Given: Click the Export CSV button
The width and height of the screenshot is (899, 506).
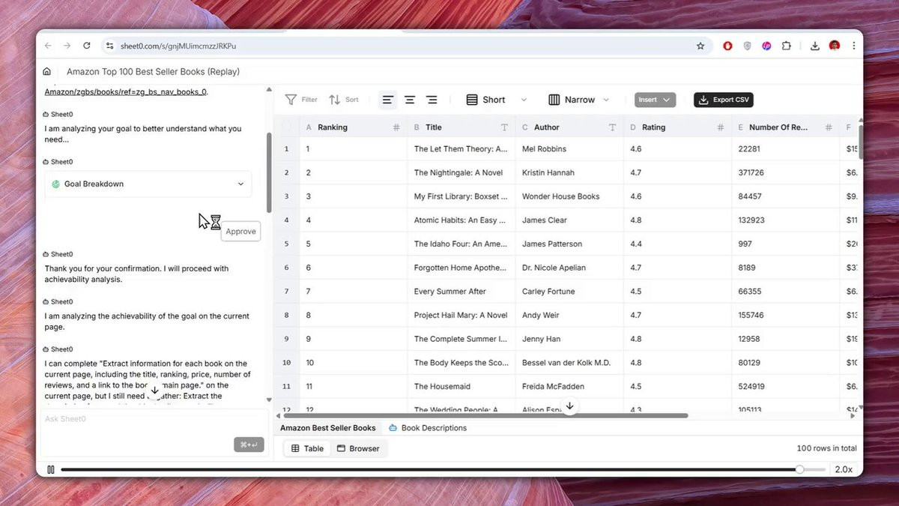Looking at the screenshot, I should (723, 100).
